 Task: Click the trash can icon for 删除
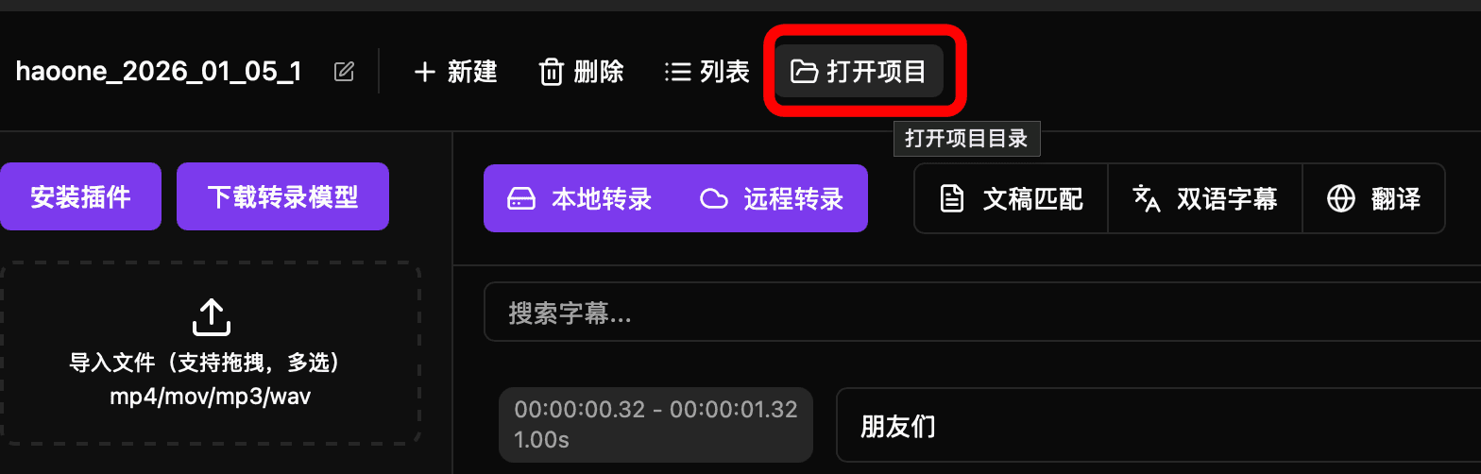[551, 72]
